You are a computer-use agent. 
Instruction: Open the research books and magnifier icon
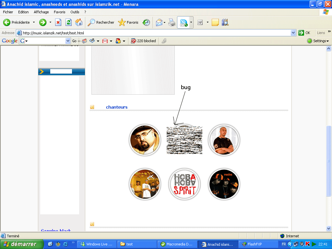click(x=225, y=22)
